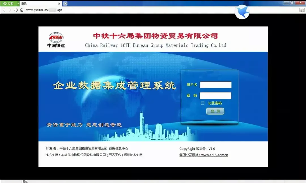Screen dimensions: 306x183
Task: Restore the browser window size
Action: click(x=292, y=3)
